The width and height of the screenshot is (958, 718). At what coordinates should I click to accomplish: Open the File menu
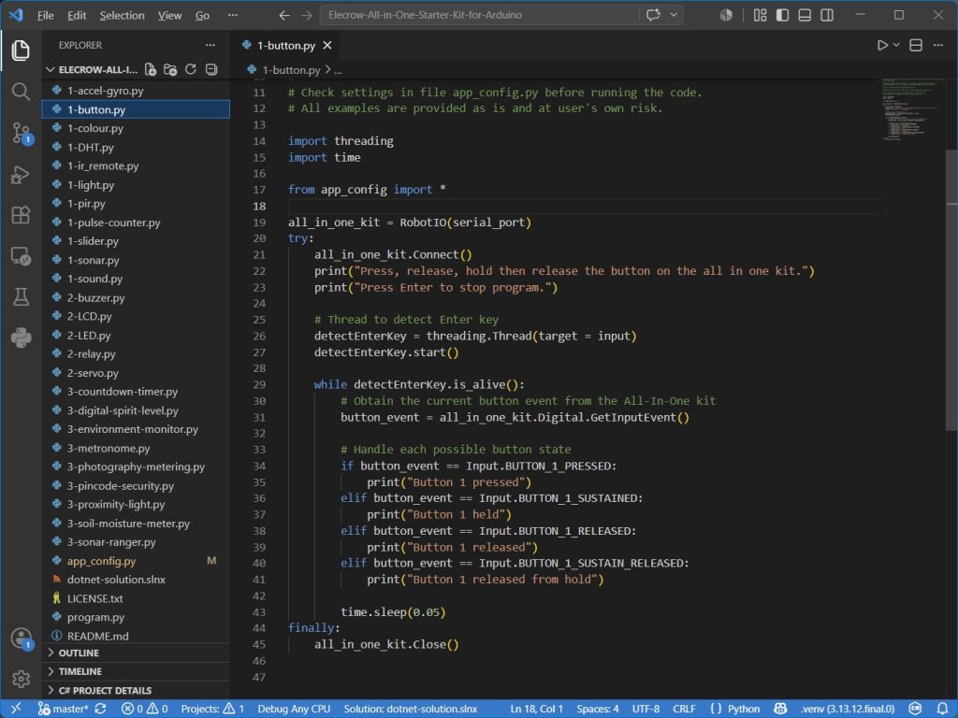45,15
